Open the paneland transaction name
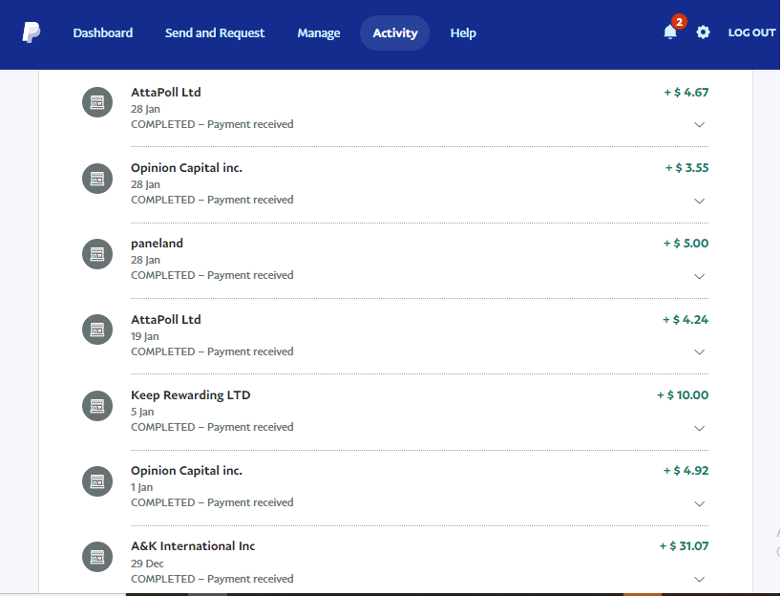Viewport: 782px width, 596px height. (x=157, y=244)
